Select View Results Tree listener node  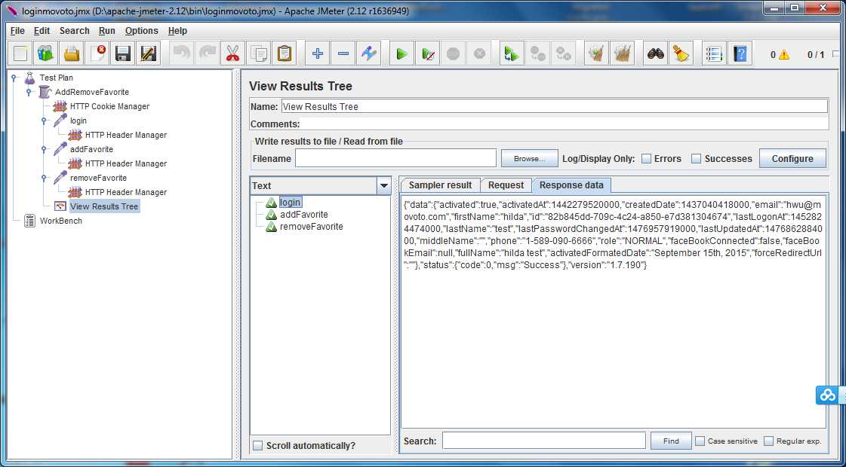104,206
